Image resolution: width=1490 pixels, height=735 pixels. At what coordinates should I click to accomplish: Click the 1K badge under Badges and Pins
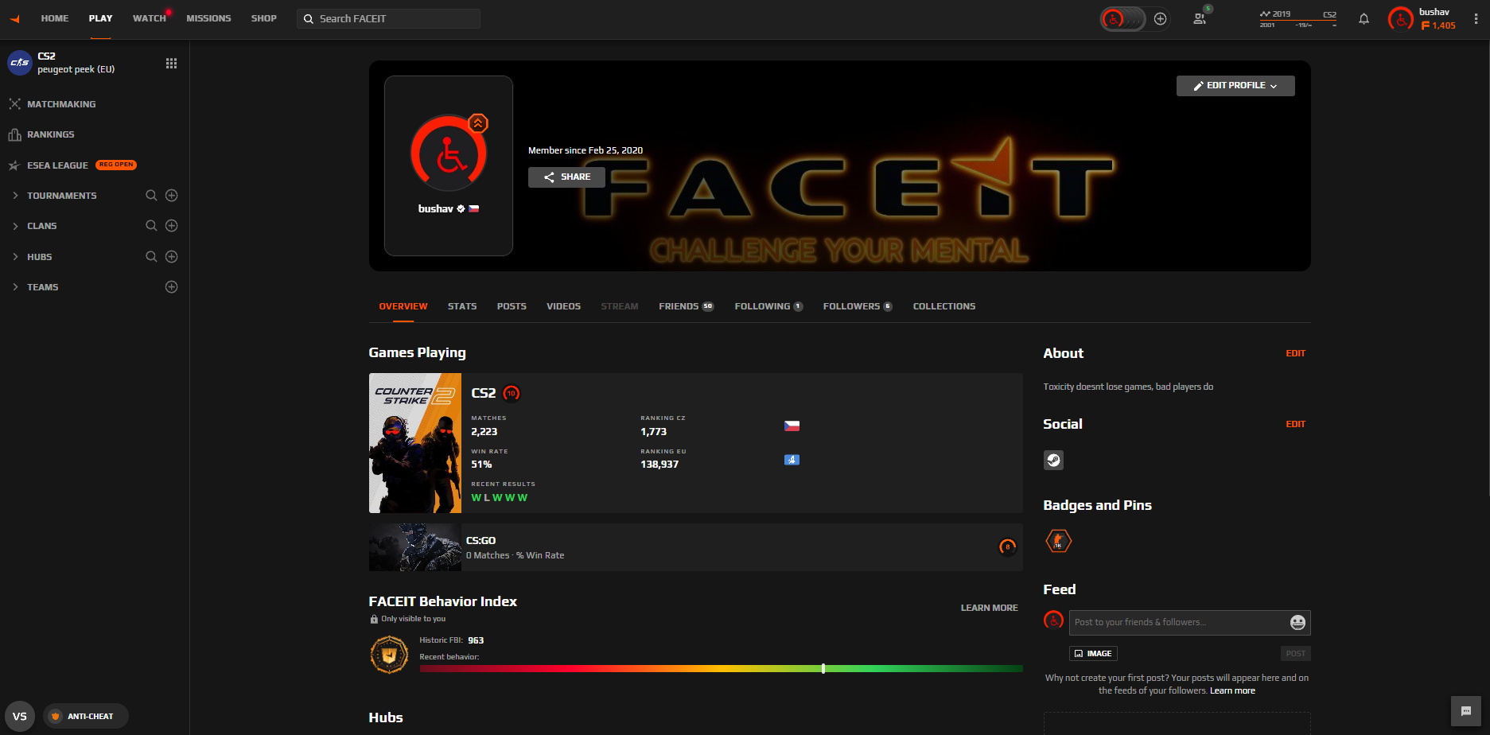point(1058,542)
